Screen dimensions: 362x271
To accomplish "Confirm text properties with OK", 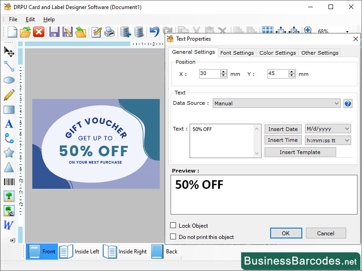I will [x=286, y=233].
